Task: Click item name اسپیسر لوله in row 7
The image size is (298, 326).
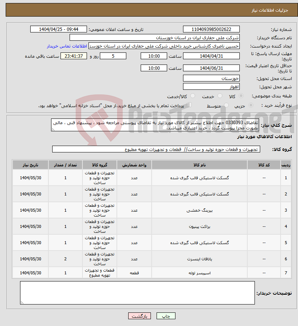Action: pyautogui.click(x=199, y=273)
